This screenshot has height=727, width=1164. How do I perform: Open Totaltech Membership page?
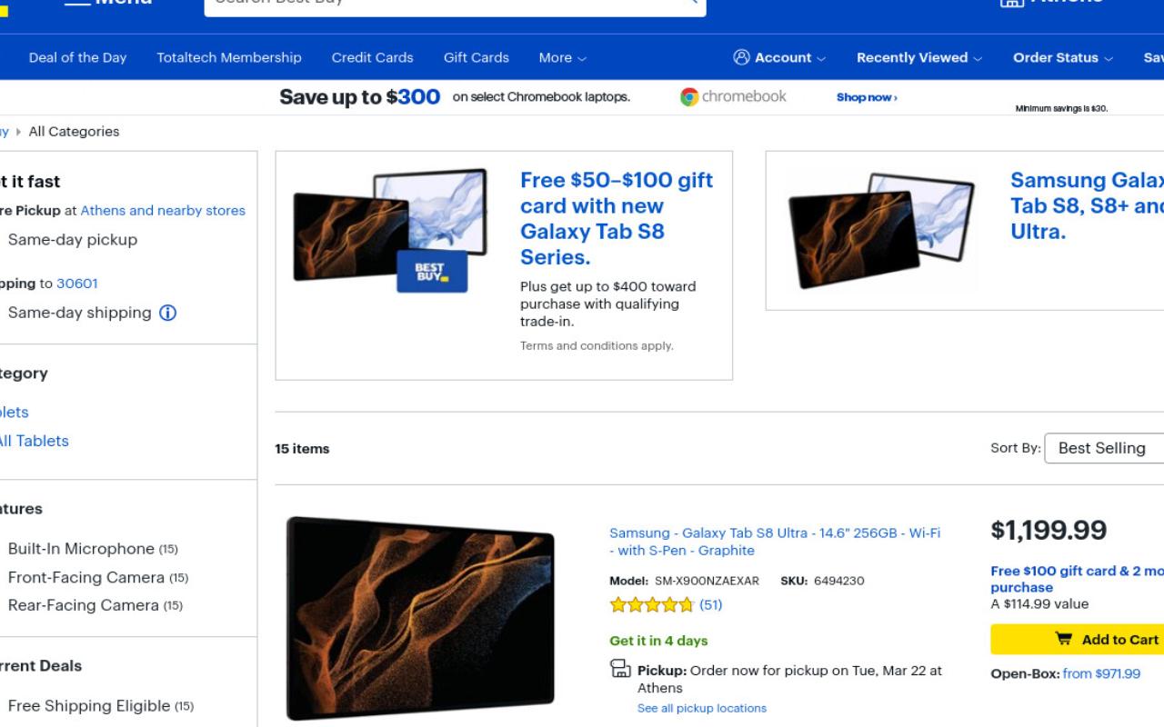[x=229, y=57]
